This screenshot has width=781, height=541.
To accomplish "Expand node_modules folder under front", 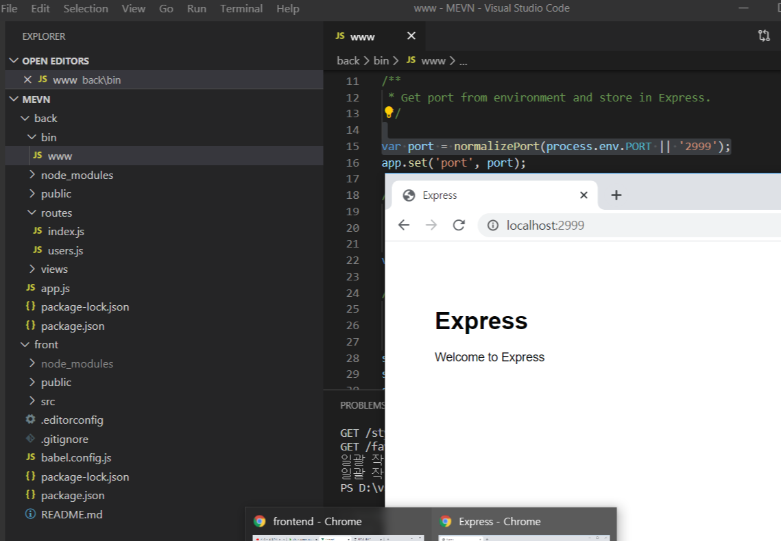I will click(164, 363).
